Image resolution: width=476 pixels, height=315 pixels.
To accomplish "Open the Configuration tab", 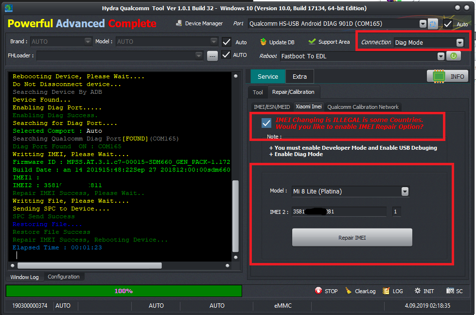I will pyautogui.click(x=64, y=277).
